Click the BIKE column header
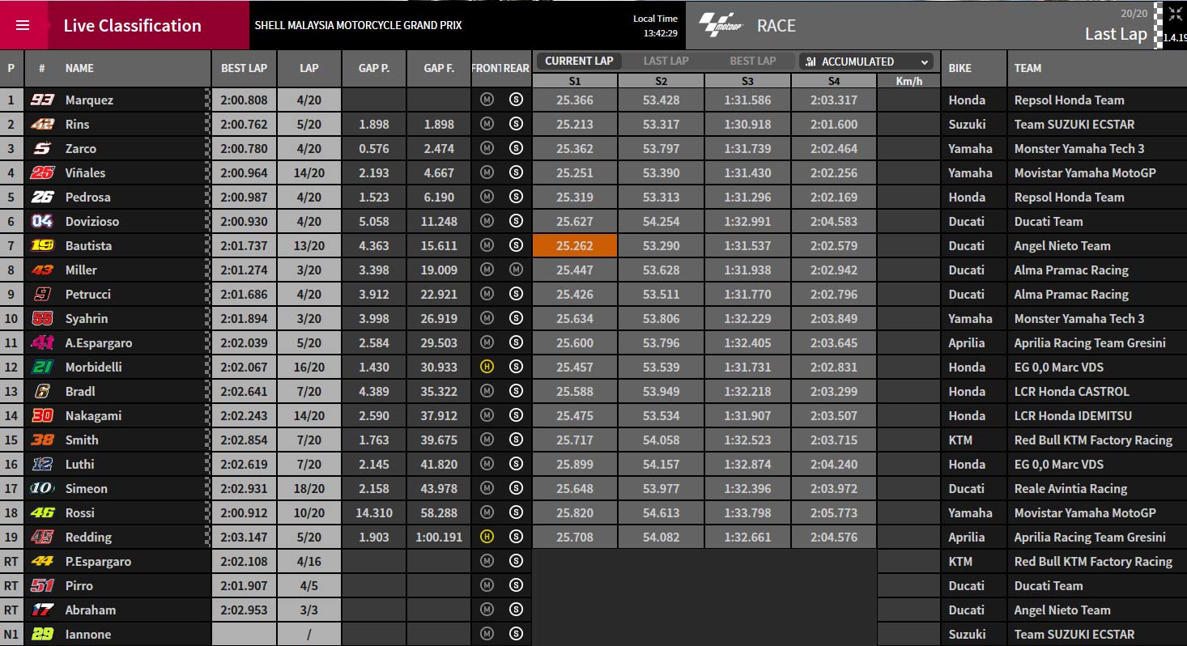The height and width of the screenshot is (646, 1187). [959, 68]
